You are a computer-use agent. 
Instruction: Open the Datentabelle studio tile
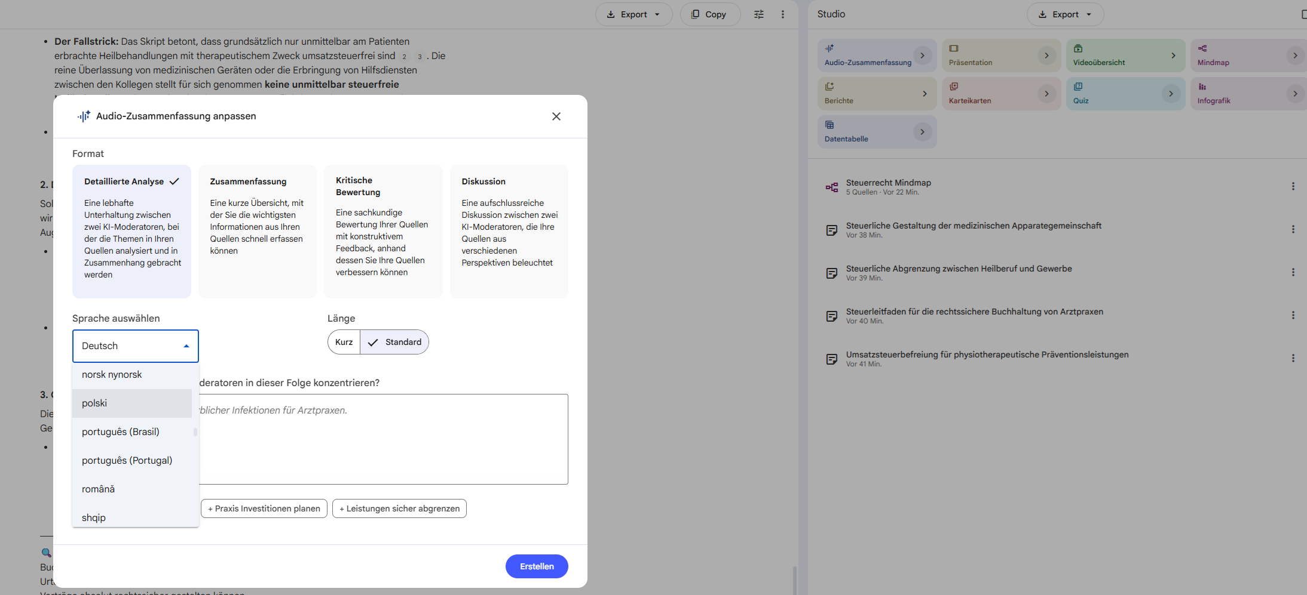pos(877,132)
